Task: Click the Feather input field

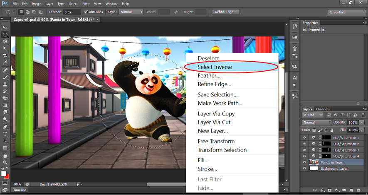Action: (72, 12)
